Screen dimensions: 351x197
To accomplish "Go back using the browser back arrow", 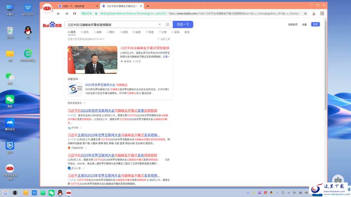I will tap(58, 14).
